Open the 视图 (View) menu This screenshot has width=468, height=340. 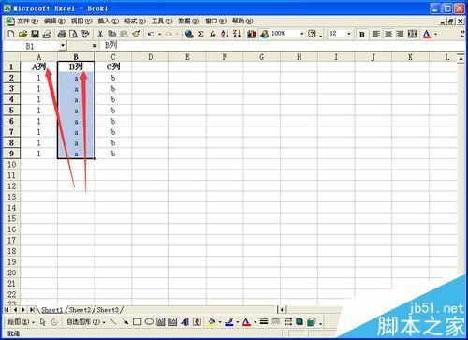(81, 21)
